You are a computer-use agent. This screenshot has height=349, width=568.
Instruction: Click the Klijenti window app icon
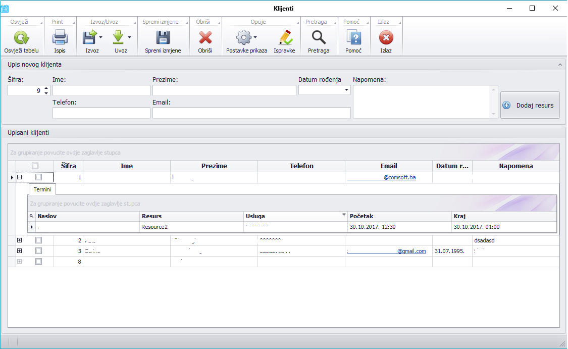(5, 9)
